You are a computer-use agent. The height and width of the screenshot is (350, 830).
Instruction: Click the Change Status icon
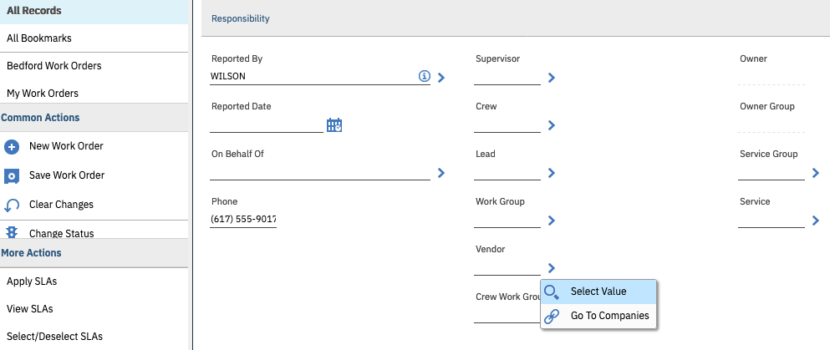[x=12, y=233]
